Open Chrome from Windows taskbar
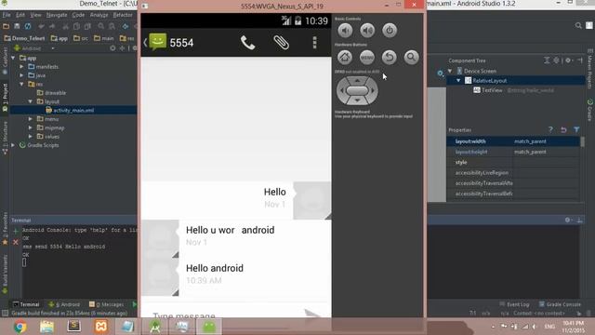Viewport: 595px width, 335px height. coord(20,327)
